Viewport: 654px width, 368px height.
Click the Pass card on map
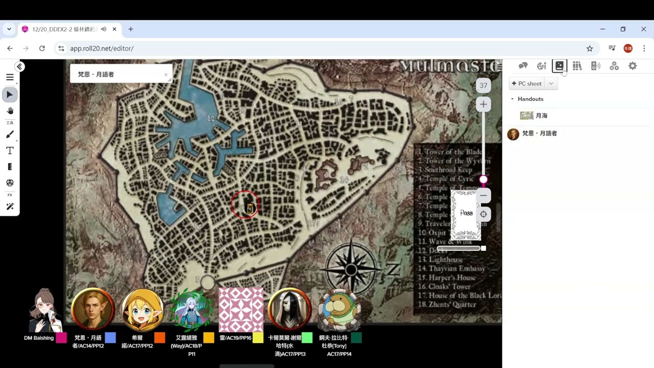tap(465, 215)
